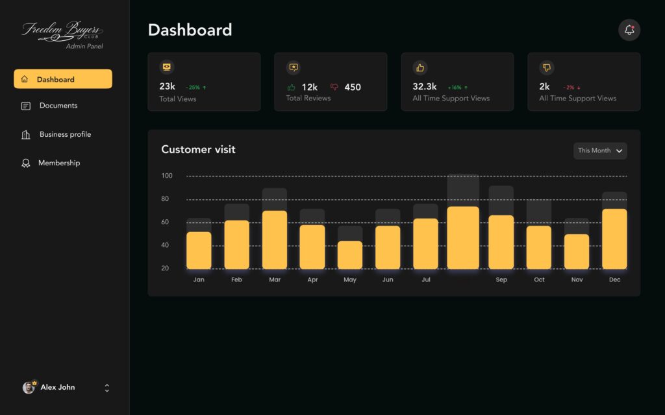Open the This Month dropdown
This screenshot has height=415, width=665.
pos(599,150)
